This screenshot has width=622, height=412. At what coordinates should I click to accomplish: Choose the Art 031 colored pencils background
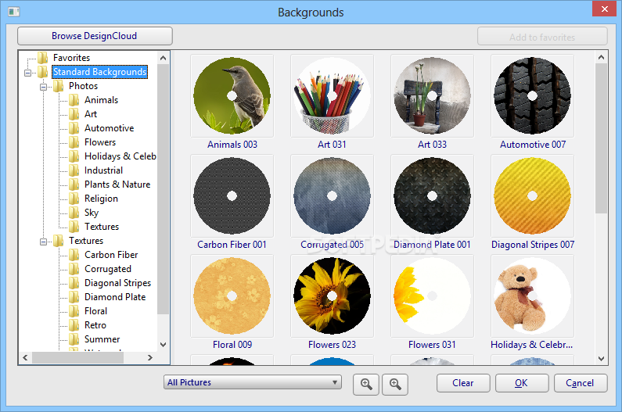click(x=332, y=96)
